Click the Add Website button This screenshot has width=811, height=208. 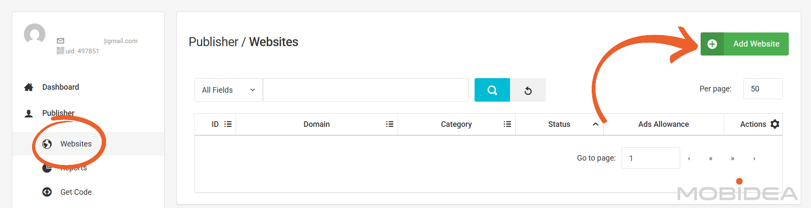pyautogui.click(x=744, y=44)
